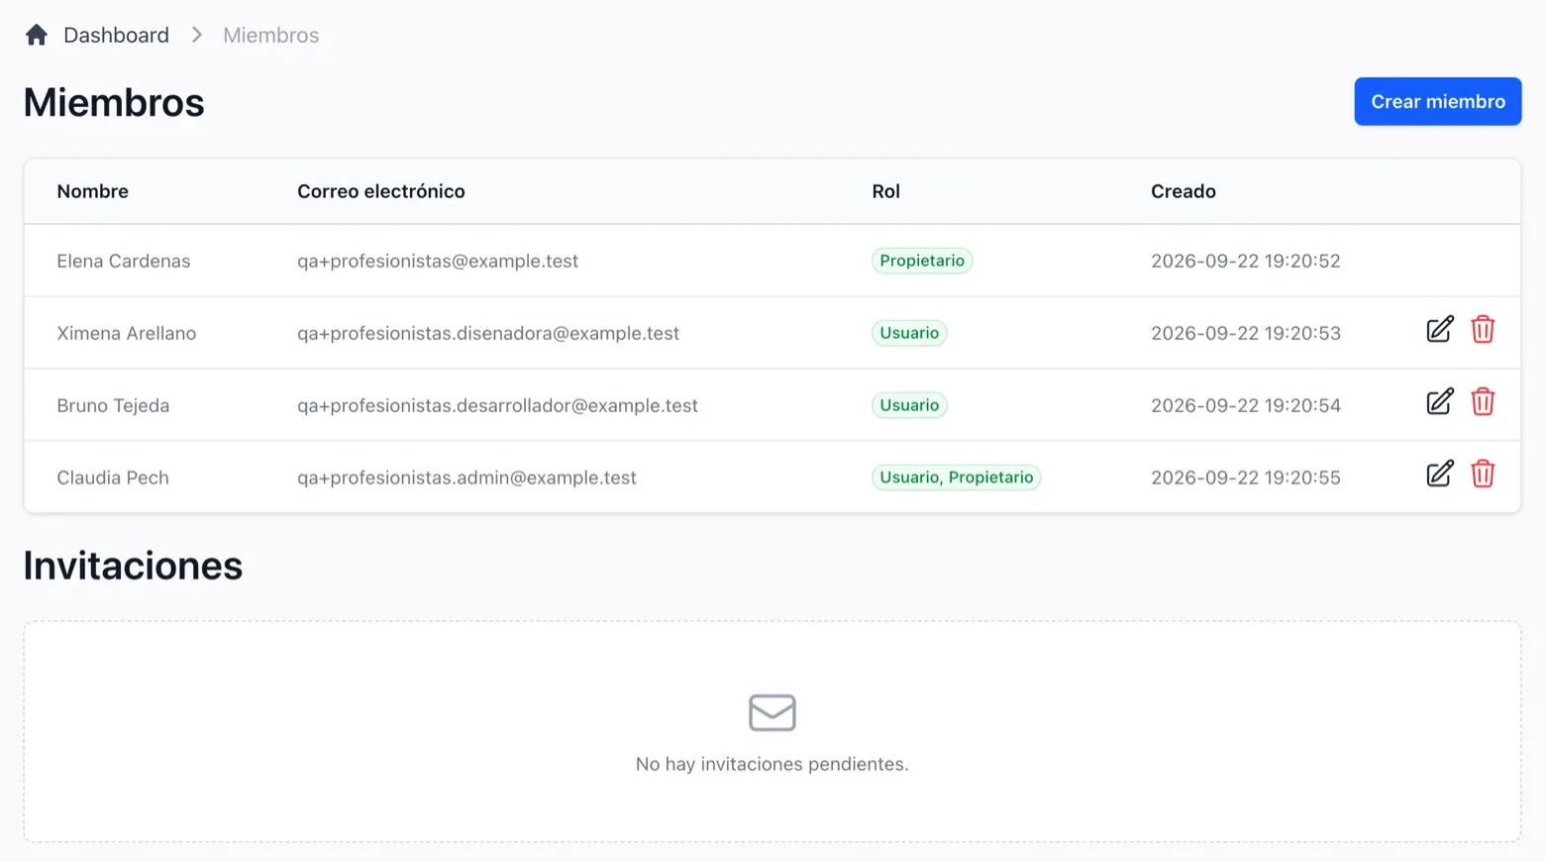This screenshot has width=1545, height=862.
Task: Delete member Claudia Pech
Action: point(1483,474)
